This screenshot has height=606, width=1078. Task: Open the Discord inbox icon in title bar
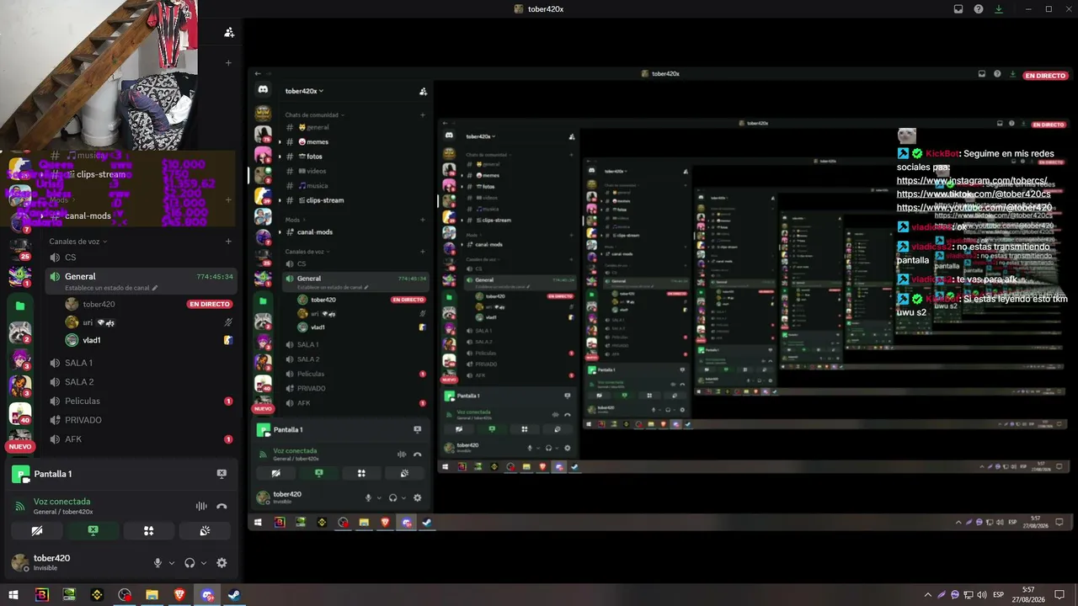click(x=958, y=9)
